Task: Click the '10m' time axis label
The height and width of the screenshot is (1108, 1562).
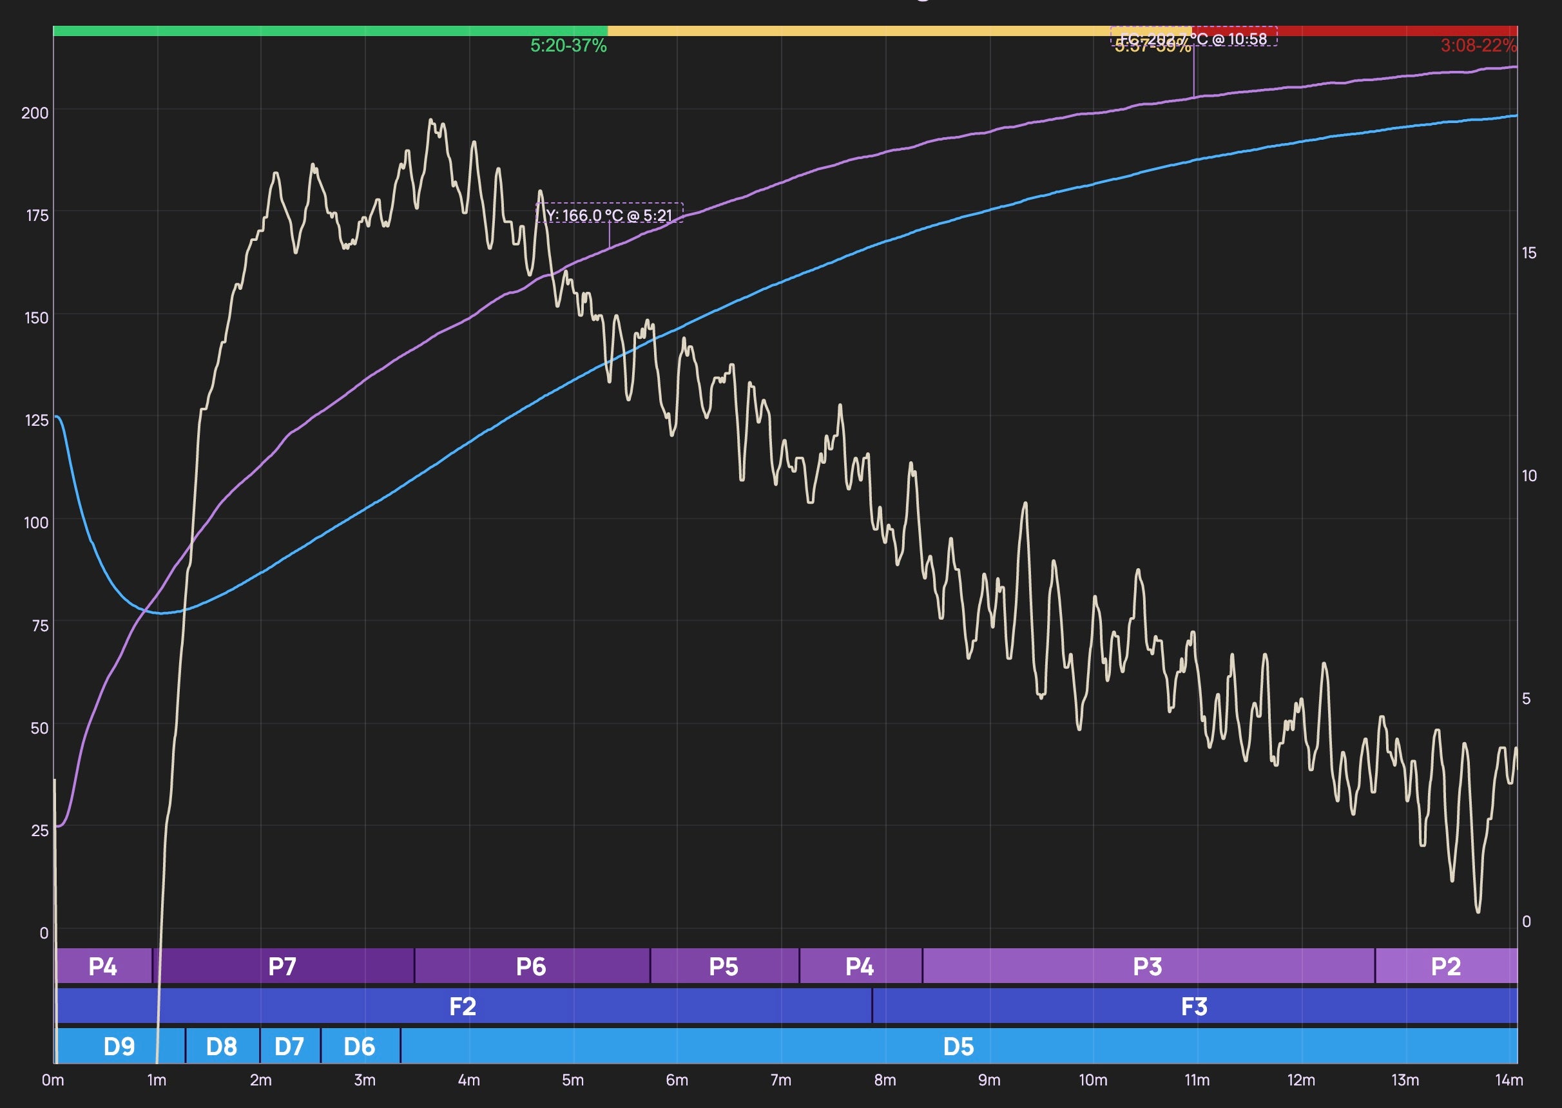Action: coord(1093,1080)
